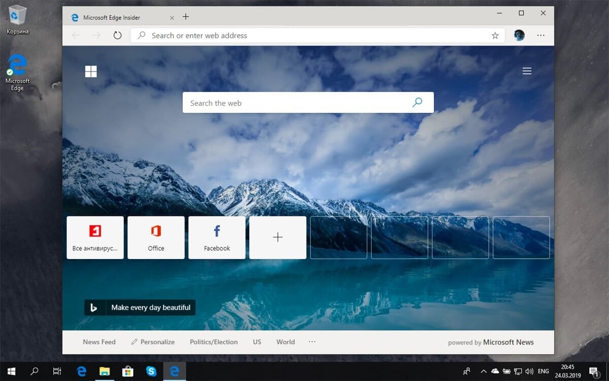Select the active Edge Insider taskbar icon

tap(175, 371)
